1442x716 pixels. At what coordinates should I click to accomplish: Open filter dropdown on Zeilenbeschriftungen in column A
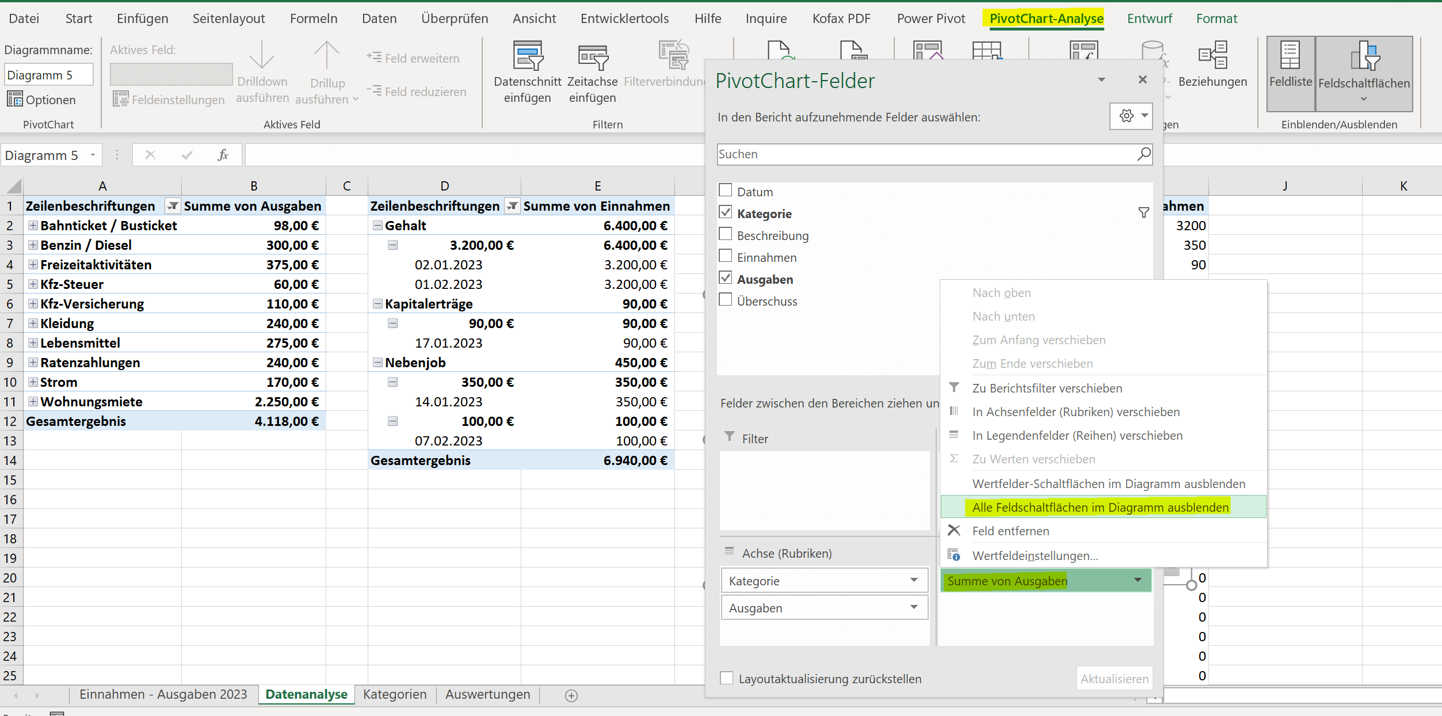173,205
